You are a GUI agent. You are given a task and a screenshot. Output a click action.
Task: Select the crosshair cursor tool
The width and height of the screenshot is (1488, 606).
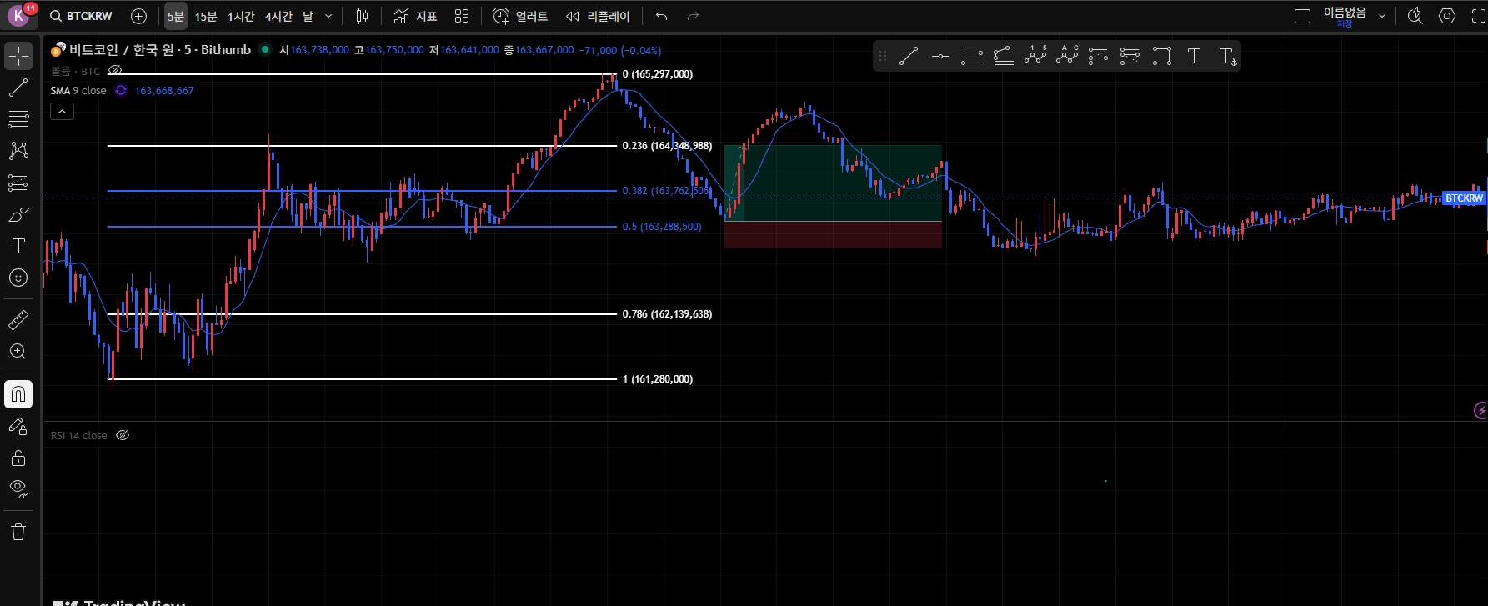pyautogui.click(x=18, y=56)
